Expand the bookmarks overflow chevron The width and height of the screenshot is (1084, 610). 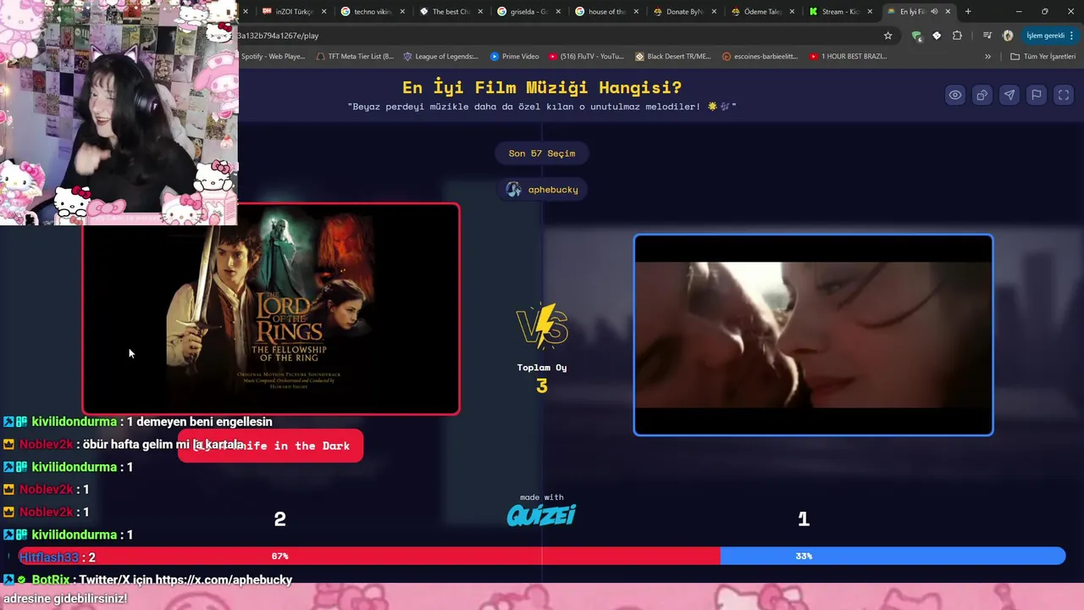pos(987,57)
